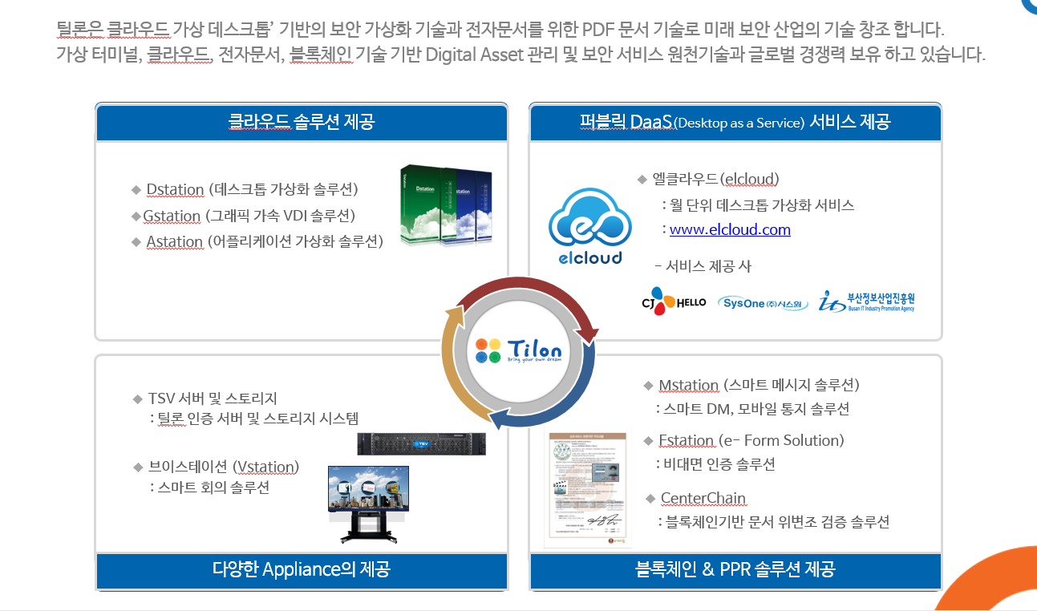Click the 비대면 인증 솔루션 text
The height and width of the screenshot is (611, 1037).
[719, 464]
